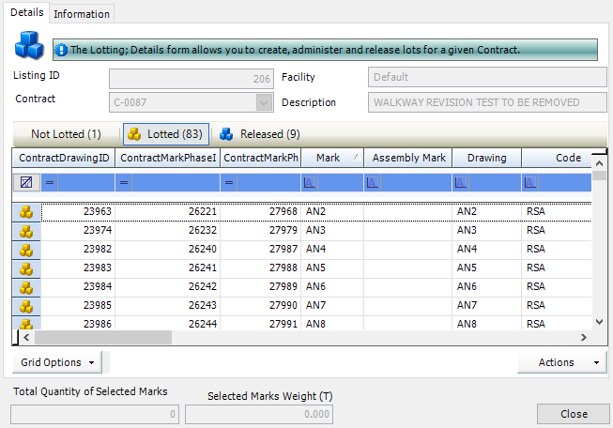Expand the Grid Options dropdown
Screen dimensions: 613x428
tap(58, 362)
